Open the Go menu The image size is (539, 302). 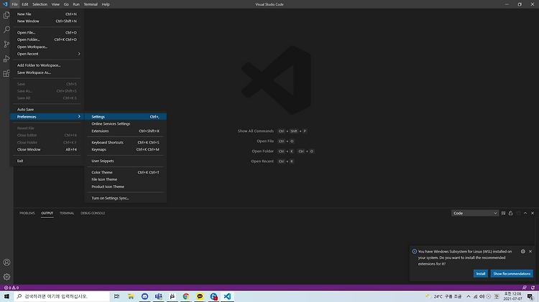[66, 4]
